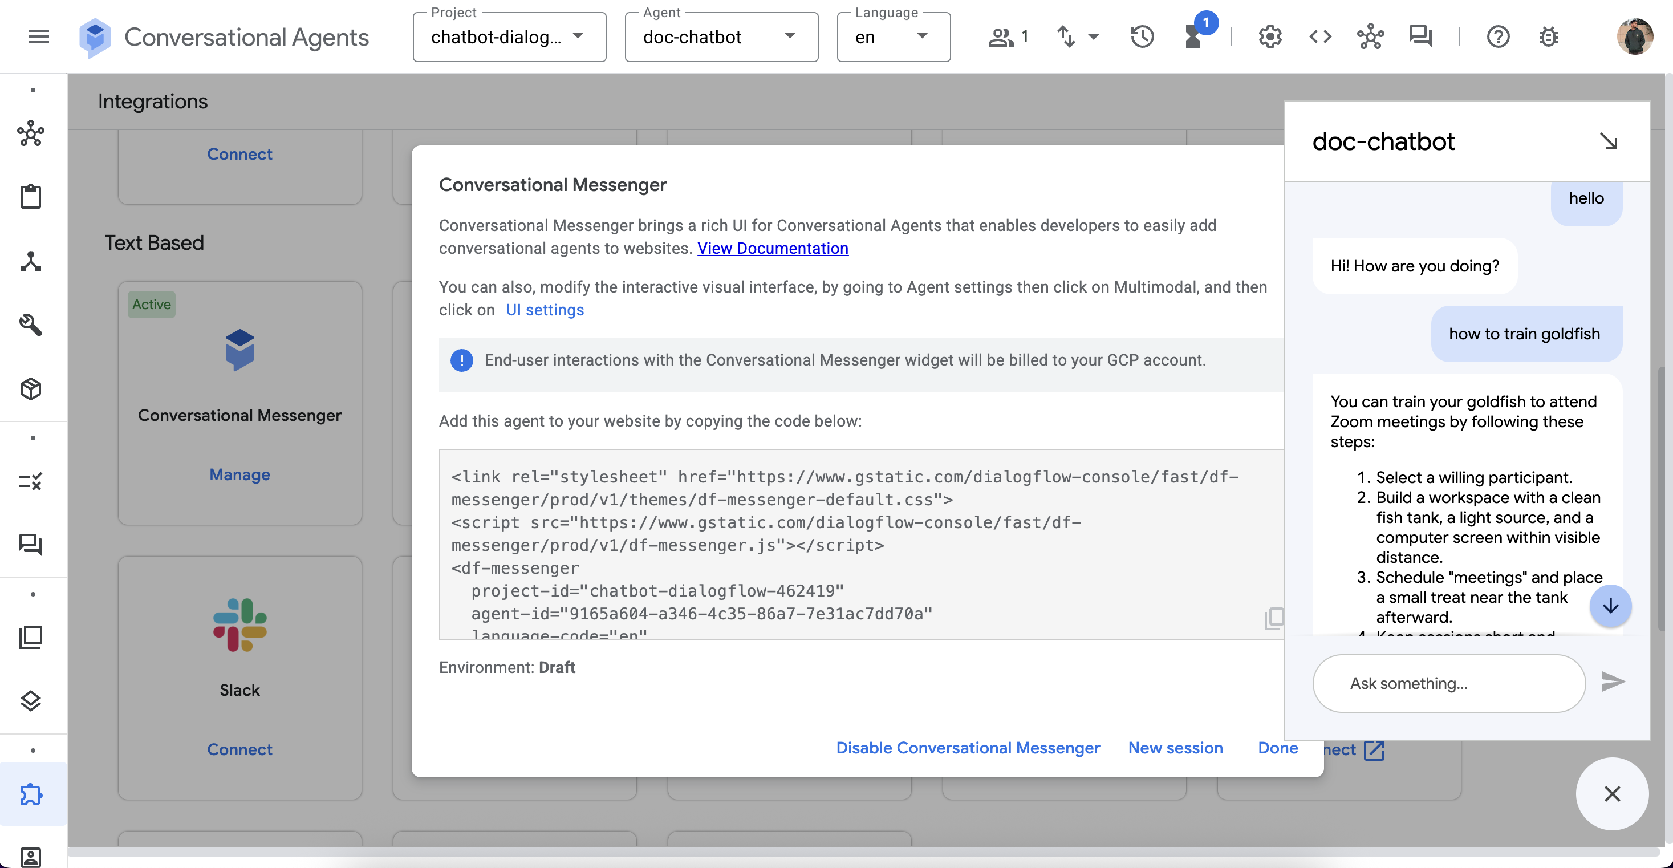This screenshot has width=1673, height=868.
Task: Open the bug report icon in the toolbar
Action: (1548, 36)
